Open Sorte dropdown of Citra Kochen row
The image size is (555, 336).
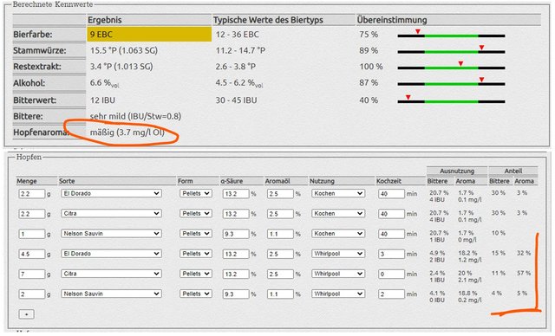click(111, 214)
